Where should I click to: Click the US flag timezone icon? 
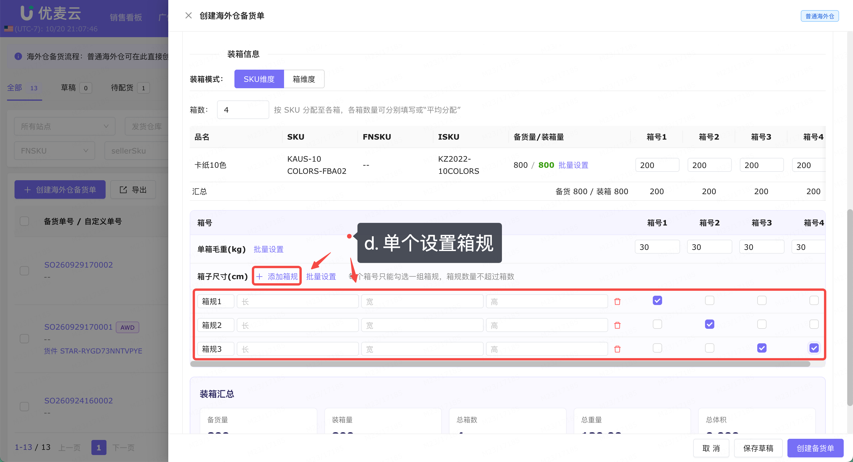tap(9, 29)
